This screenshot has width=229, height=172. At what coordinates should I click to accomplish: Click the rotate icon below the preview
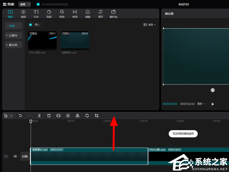tap(213, 90)
